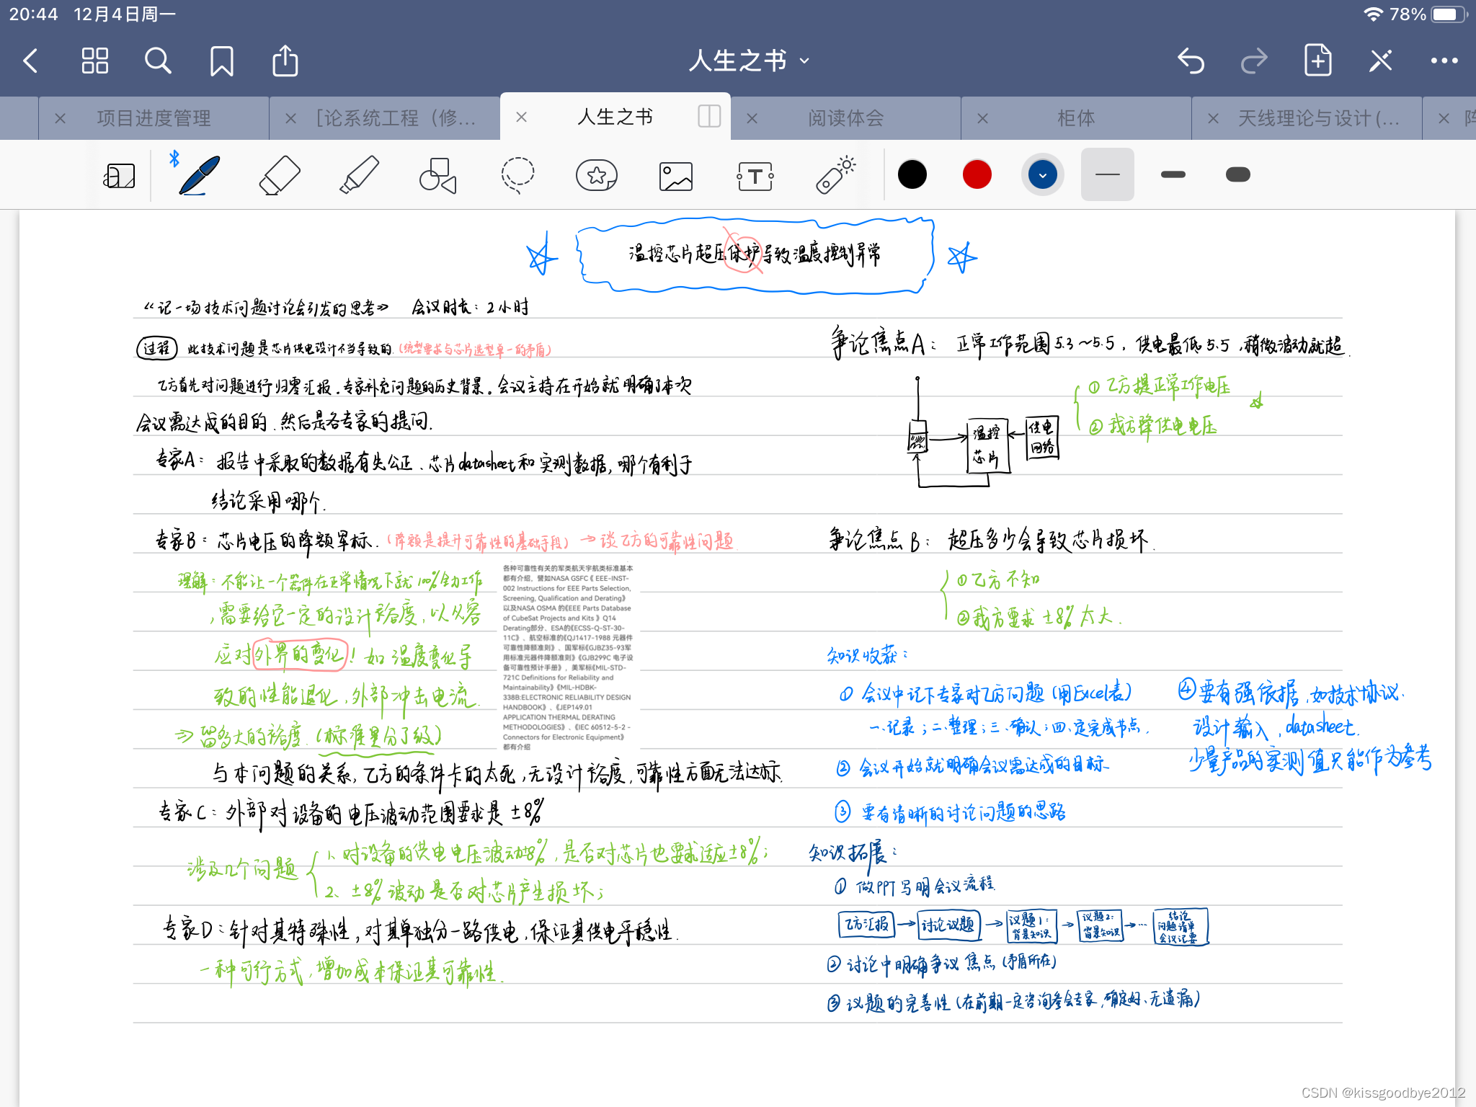The image size is (1476, 1107).
Task: Select the Pen tool
Action: point(200,175)
